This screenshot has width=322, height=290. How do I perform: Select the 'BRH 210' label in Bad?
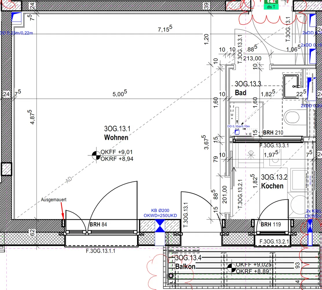pos(273,133)
